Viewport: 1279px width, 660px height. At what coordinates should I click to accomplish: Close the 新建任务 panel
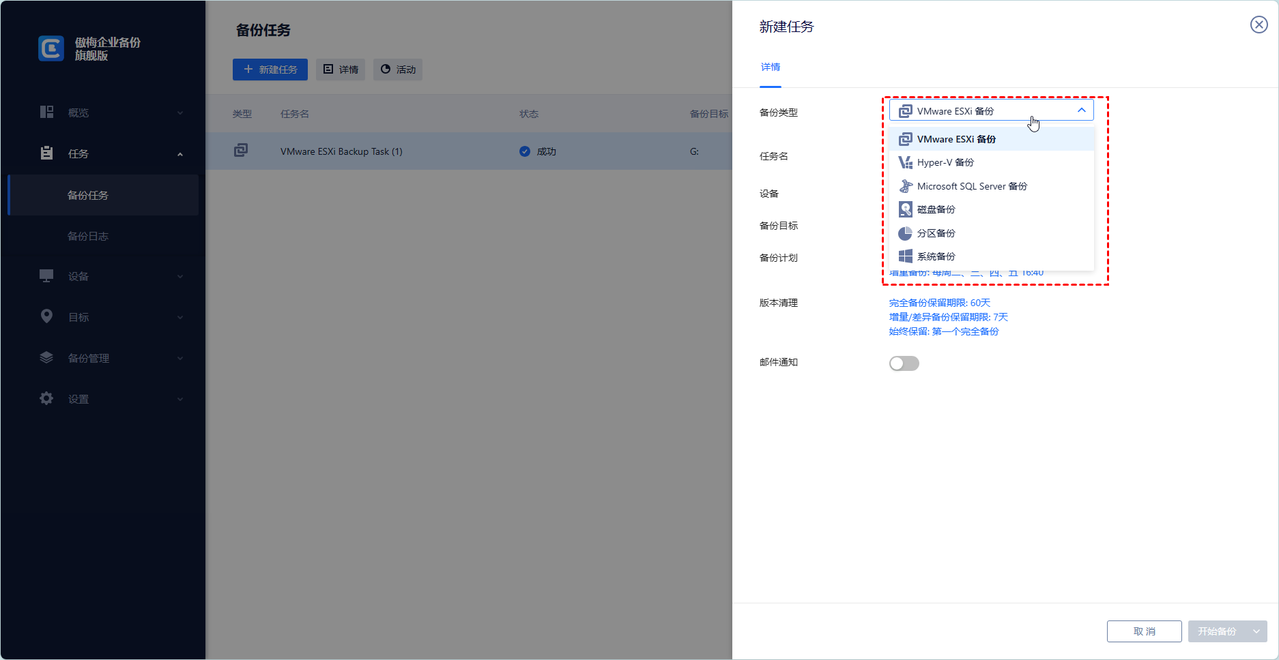(x=1259, y=25)
